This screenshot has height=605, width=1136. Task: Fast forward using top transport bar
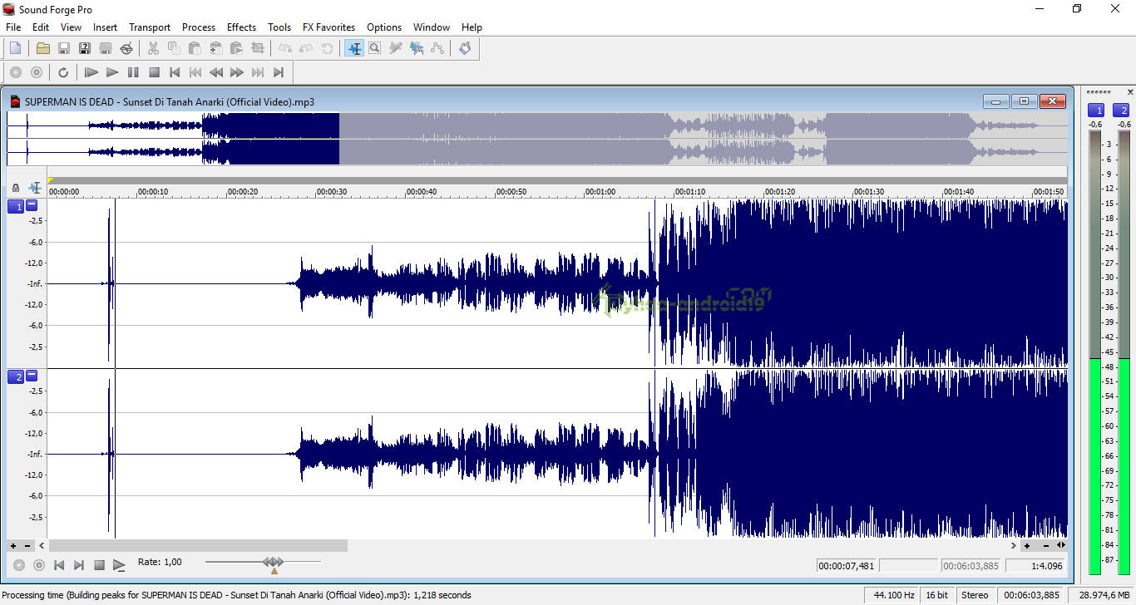(237, 72)
